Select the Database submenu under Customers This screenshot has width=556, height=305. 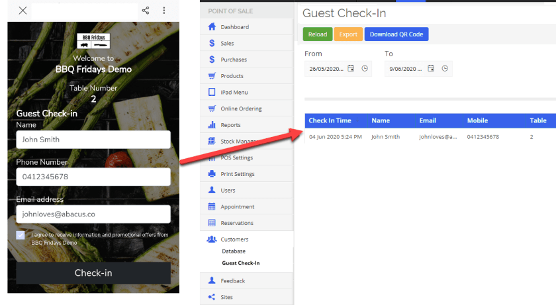(x=234, y=251)
